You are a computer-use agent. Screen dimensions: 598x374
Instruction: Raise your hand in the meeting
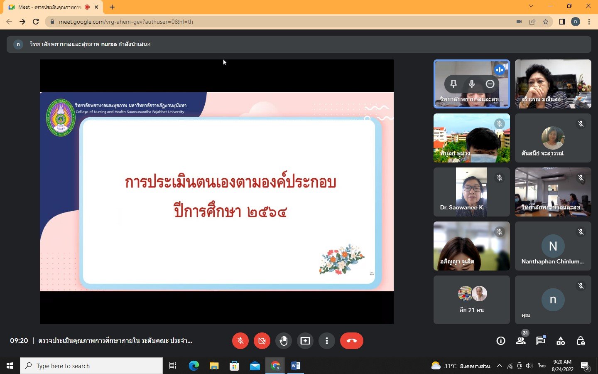284,341
